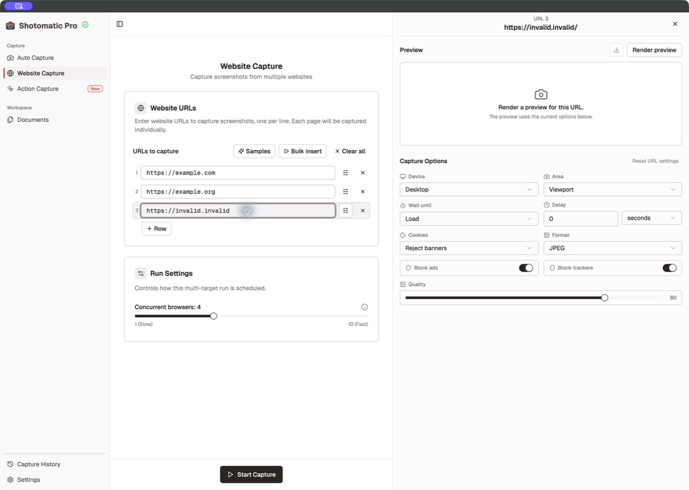Click the concurrent browsers info icon
This screenshot has width=689, height=490.
point(364,307)
